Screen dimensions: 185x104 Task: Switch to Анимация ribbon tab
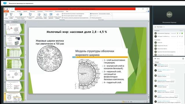coord(40,11)
